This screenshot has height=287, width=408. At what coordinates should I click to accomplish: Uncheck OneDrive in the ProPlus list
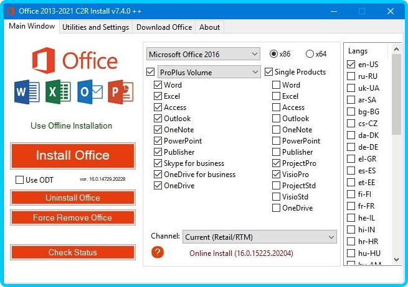point(158,185)
